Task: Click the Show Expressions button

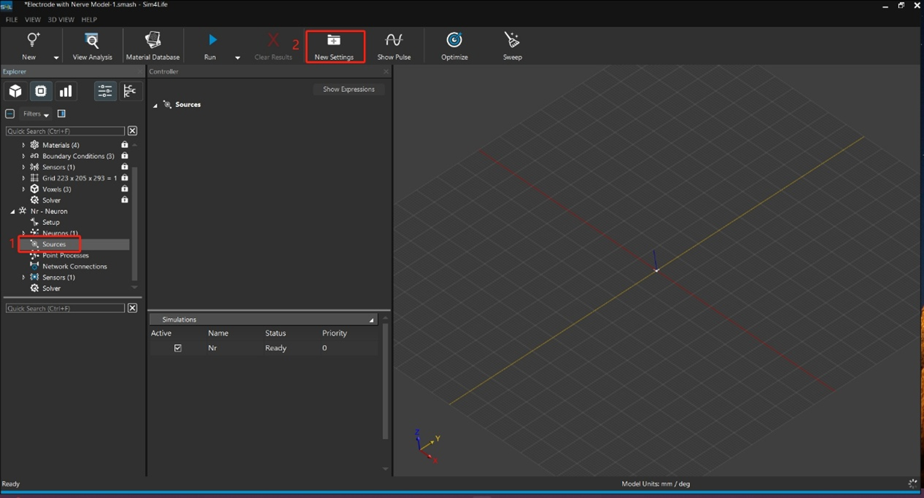Action: [349, 89]
